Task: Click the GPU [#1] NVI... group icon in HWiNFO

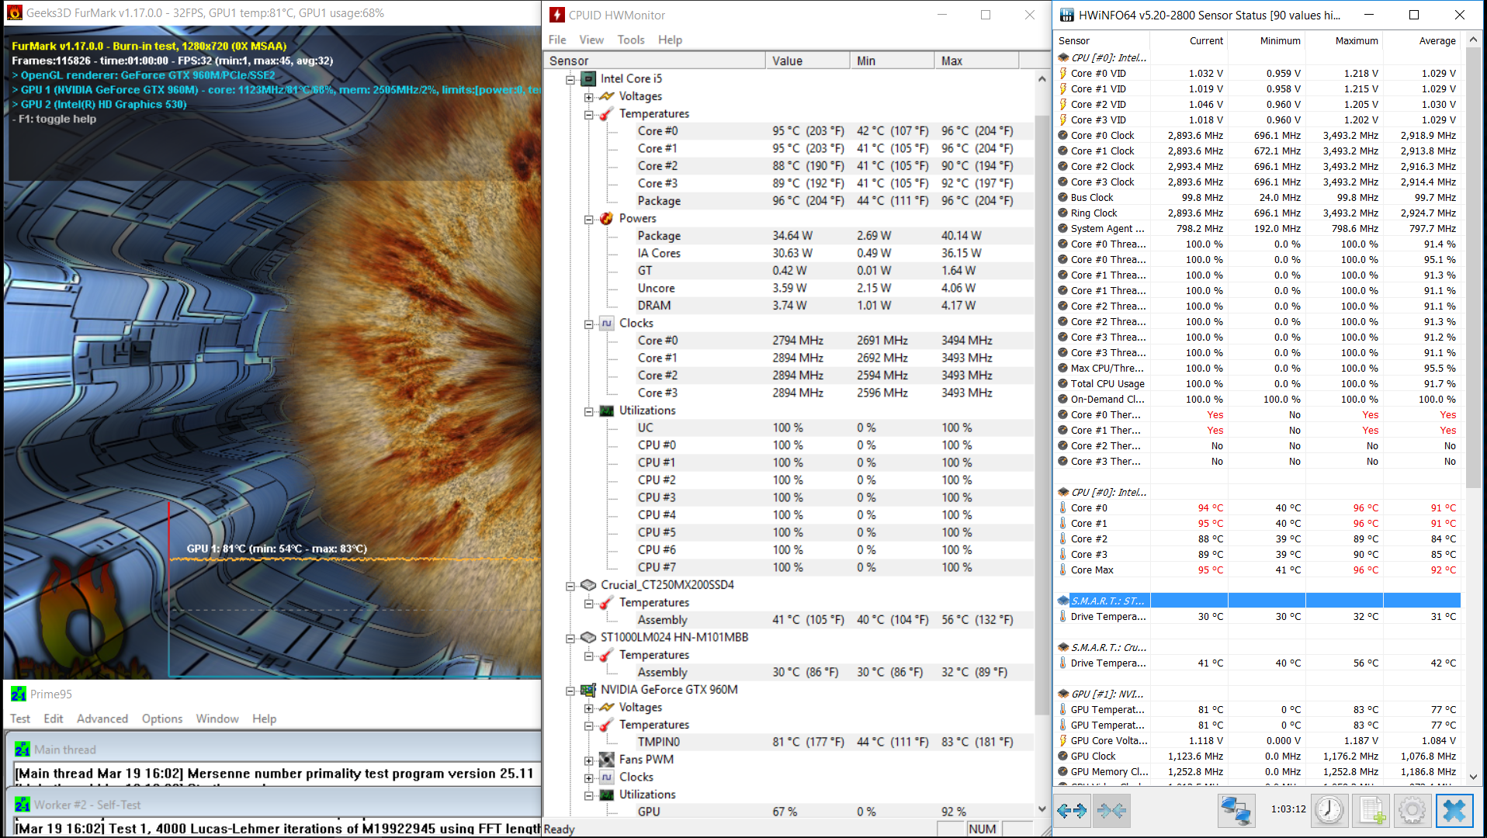Action: (1063, 694)
